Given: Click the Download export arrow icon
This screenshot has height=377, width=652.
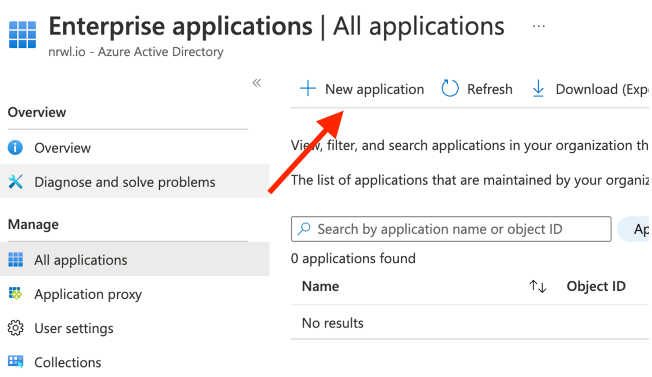Looking at the screenshot, I should (x=538, y=88).
